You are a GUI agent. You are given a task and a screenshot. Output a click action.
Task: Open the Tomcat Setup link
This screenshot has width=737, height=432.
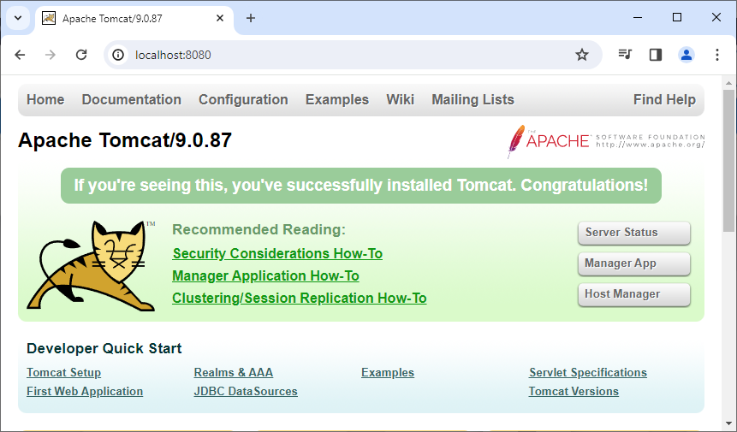[64, 372]
